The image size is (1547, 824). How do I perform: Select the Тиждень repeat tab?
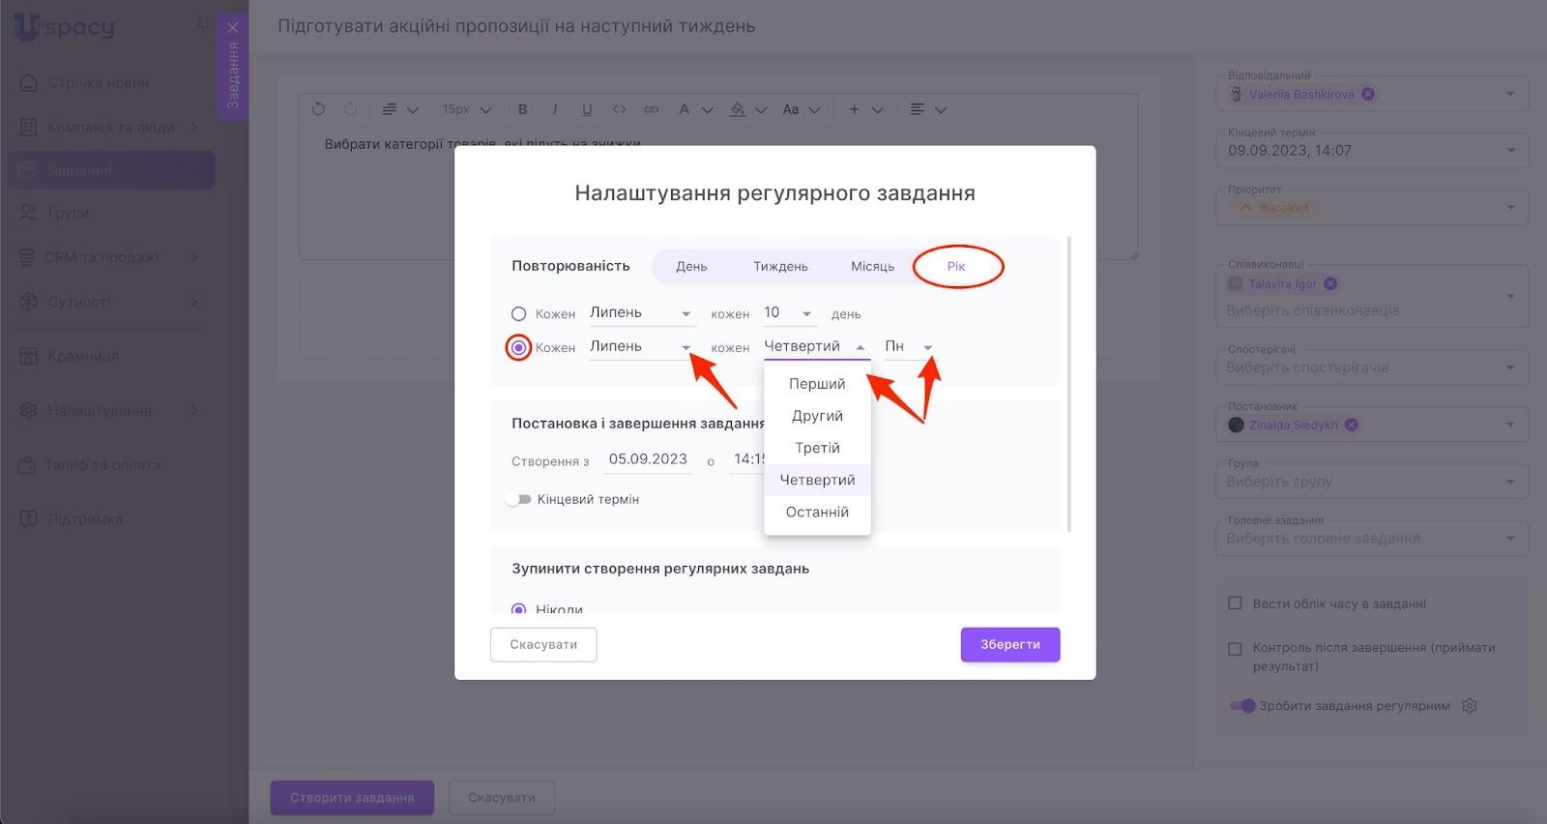[780, 266]
